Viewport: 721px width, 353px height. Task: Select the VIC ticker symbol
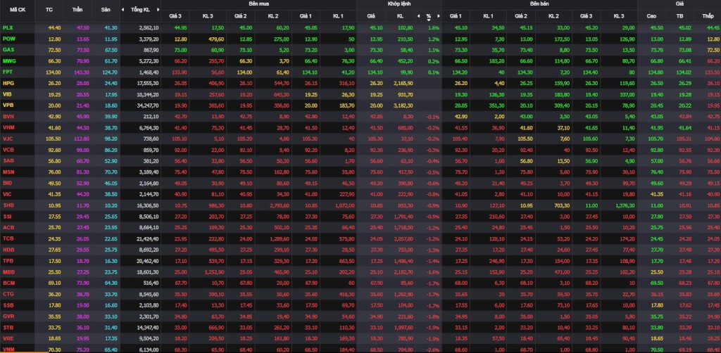tap(7, 194)
